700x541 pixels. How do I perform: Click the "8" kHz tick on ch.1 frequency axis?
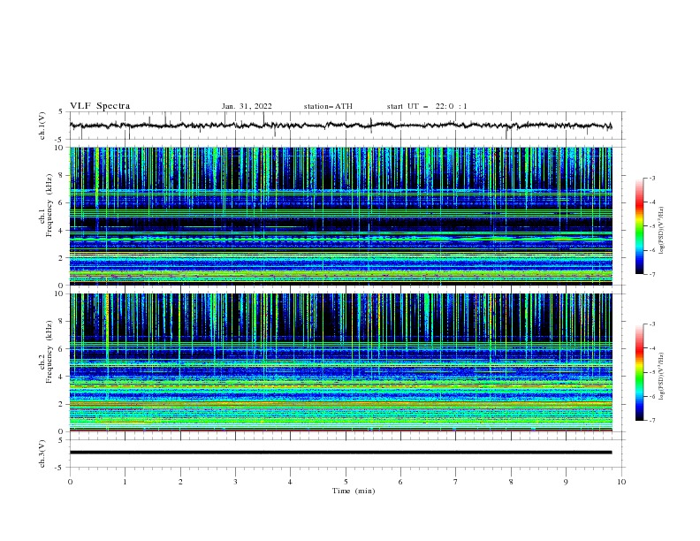click(62, 175)
